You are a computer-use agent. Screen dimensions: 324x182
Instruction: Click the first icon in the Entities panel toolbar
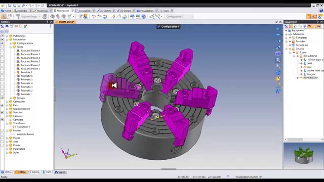pos(2,26)
